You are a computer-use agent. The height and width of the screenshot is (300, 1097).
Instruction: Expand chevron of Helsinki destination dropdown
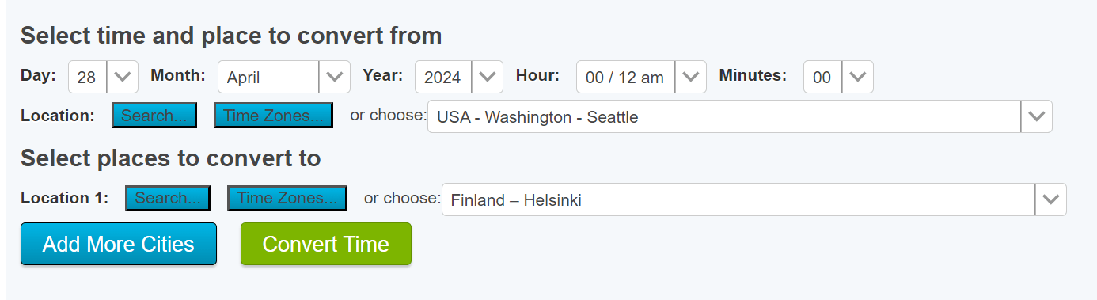1051,199
